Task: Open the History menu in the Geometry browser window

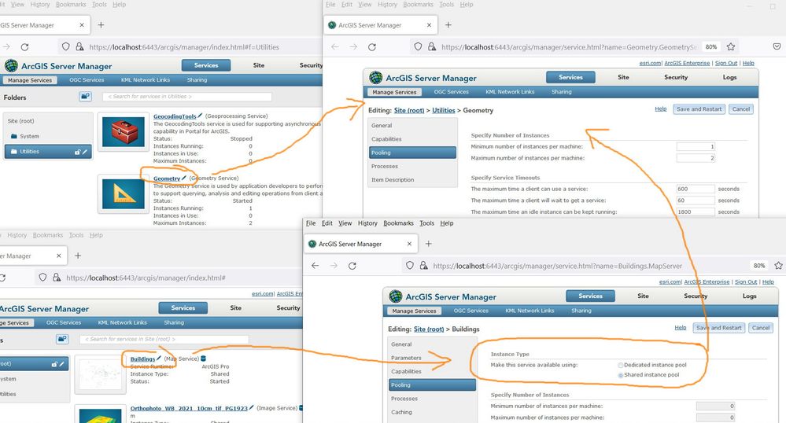Action: pos(387,5)
